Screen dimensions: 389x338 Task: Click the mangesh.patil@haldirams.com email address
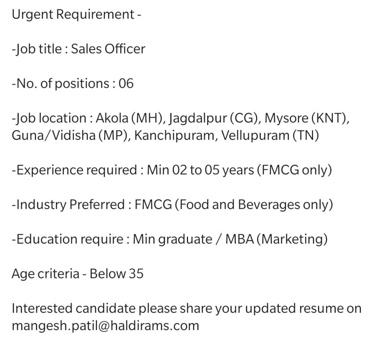tap(106, 326)
